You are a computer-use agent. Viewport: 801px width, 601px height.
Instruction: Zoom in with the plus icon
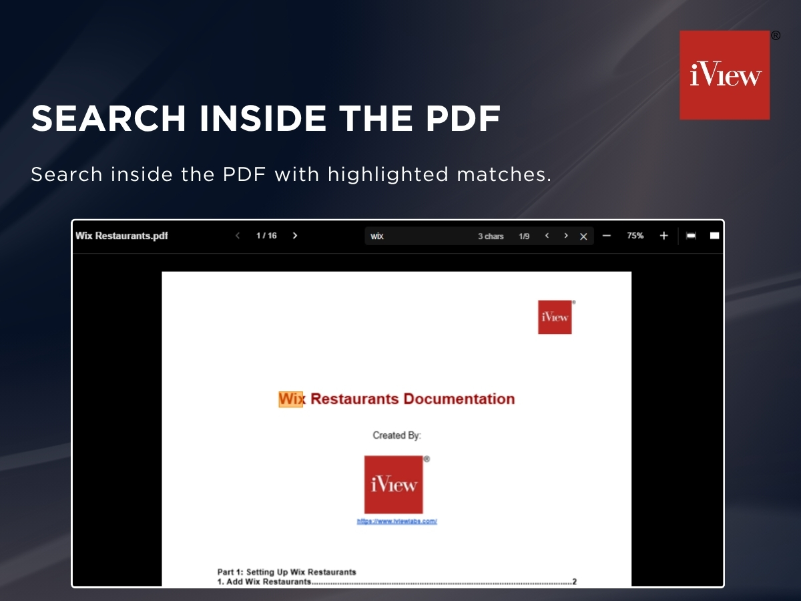(663, 236)
